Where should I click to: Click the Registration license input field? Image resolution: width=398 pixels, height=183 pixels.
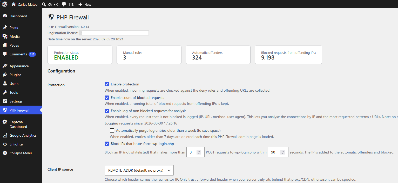pos(114,33)
